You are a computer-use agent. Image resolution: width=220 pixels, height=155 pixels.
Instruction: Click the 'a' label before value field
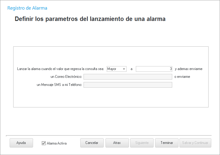[131, 69]
